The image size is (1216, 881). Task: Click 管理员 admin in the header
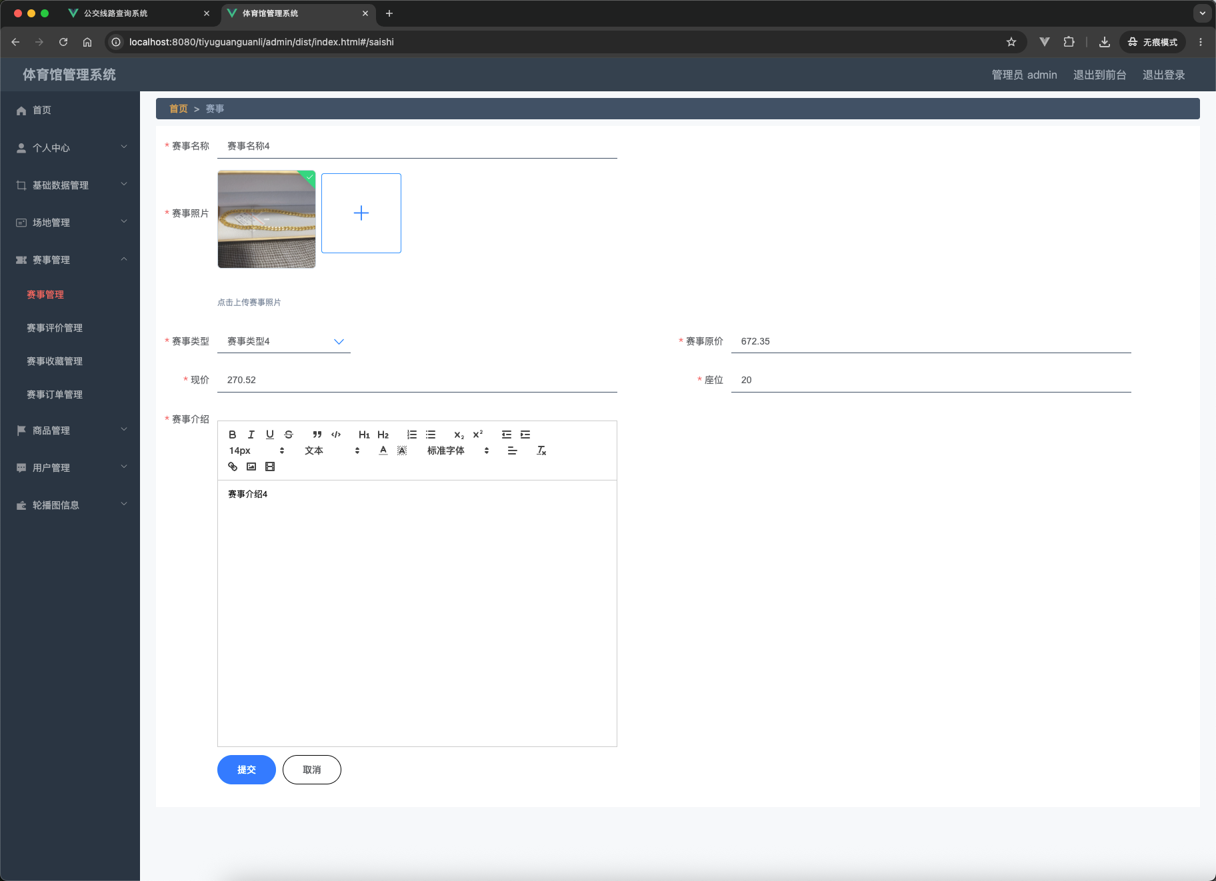point(1024,75)
